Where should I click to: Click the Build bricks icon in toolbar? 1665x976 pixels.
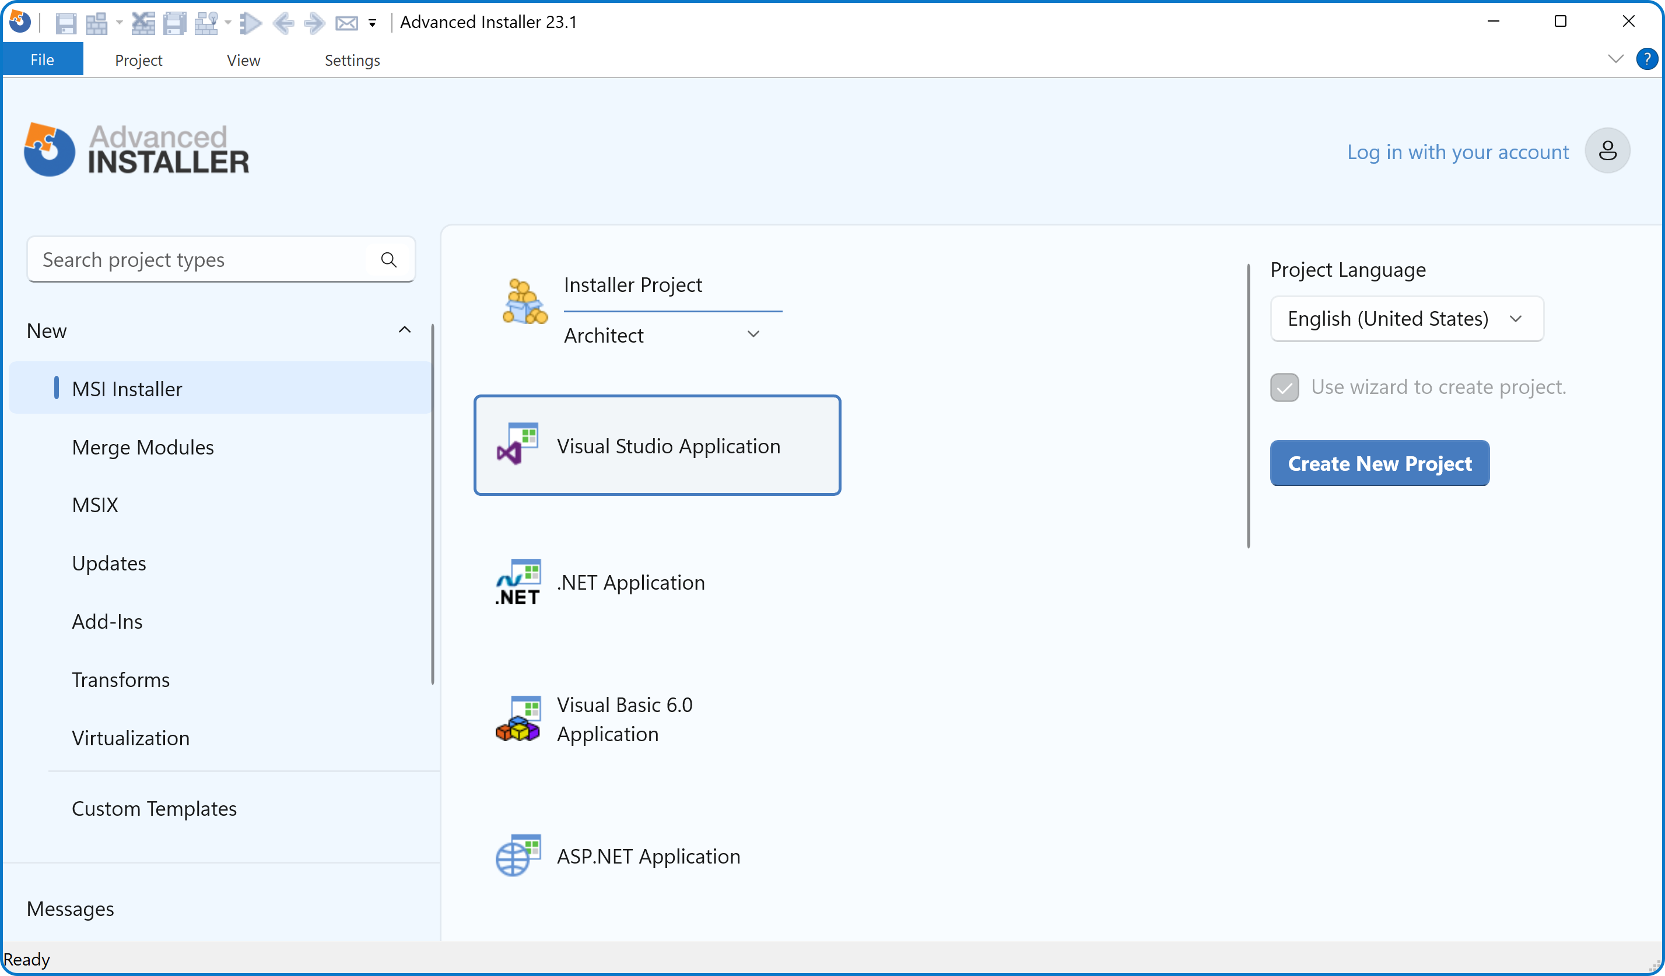coord(96,24)
